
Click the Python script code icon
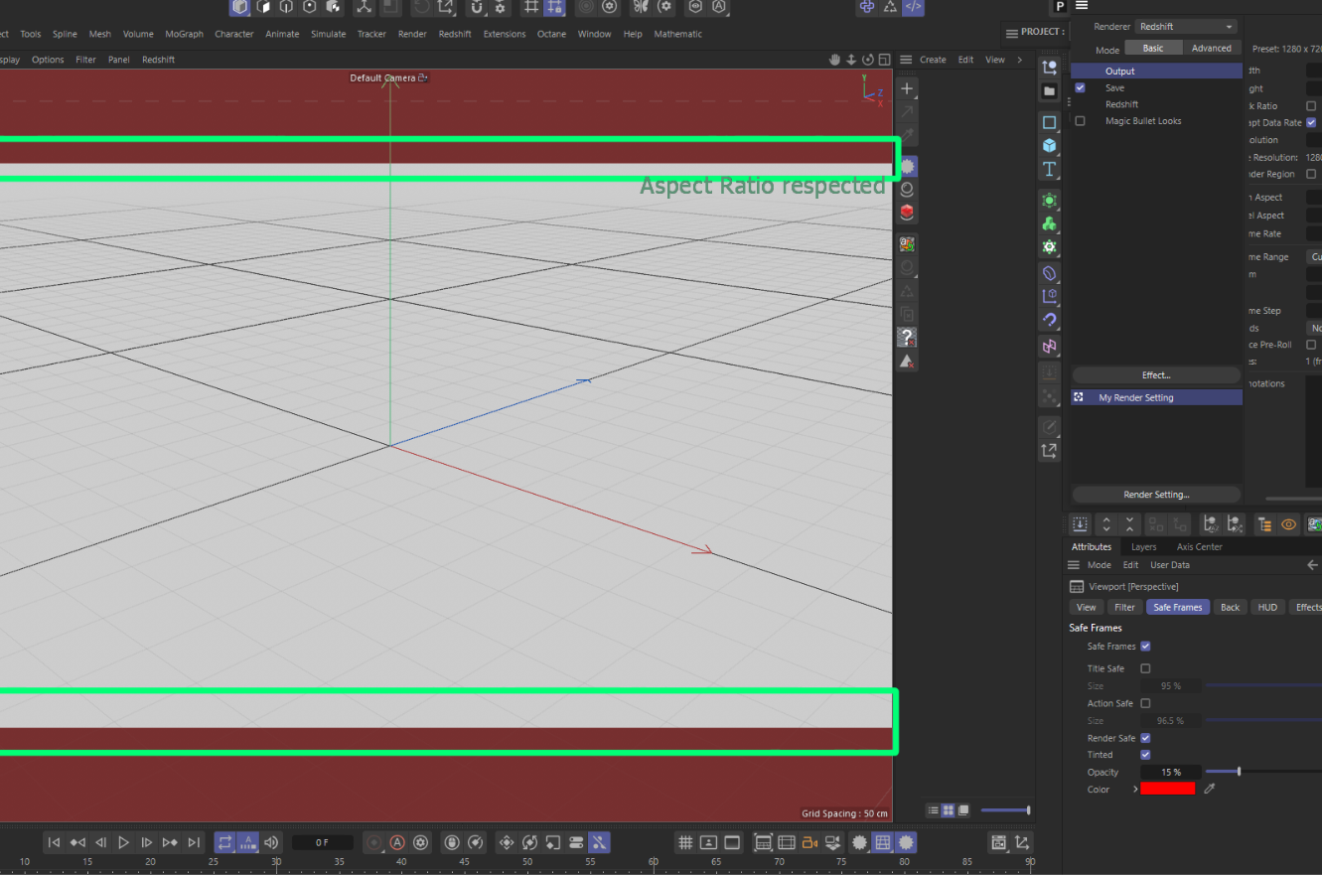click(913, 7)
